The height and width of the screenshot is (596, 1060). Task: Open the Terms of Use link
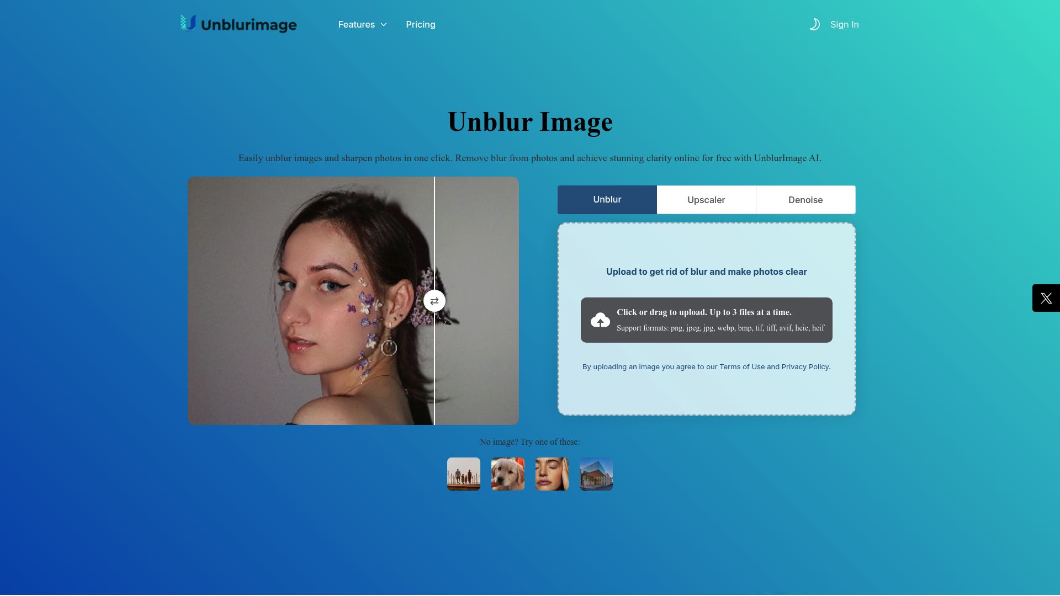pos(742,366)
